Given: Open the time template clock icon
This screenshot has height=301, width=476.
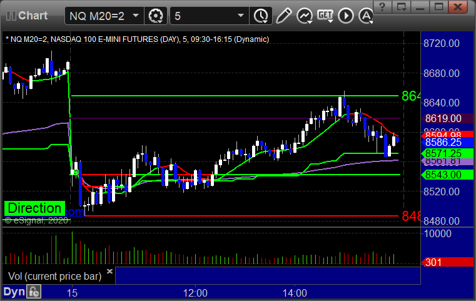Looking at the screenshot, I should coord(261,16).
